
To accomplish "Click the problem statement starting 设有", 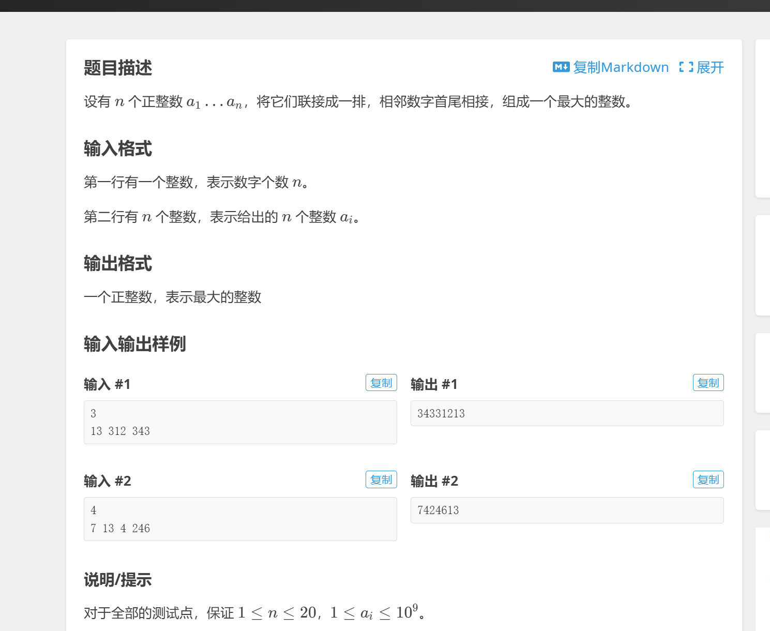I will point(358,102).
